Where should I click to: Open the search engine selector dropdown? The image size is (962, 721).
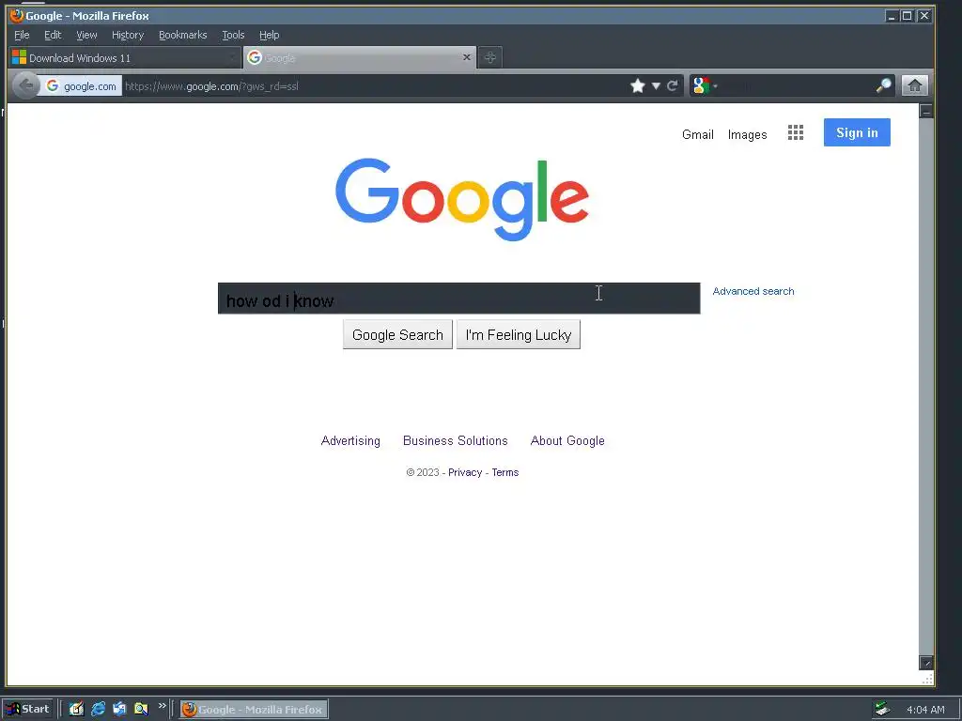705,85
